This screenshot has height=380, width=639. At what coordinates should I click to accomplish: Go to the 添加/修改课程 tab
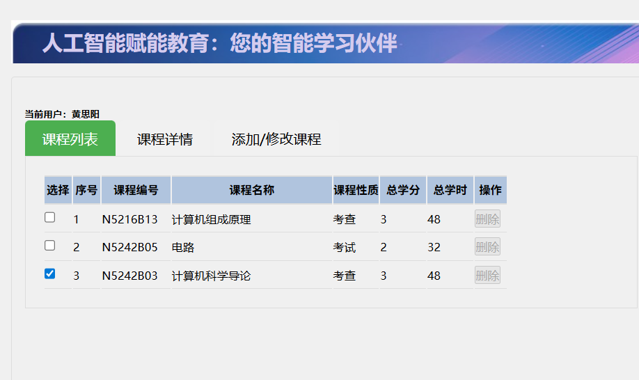[x=276, y=138]
